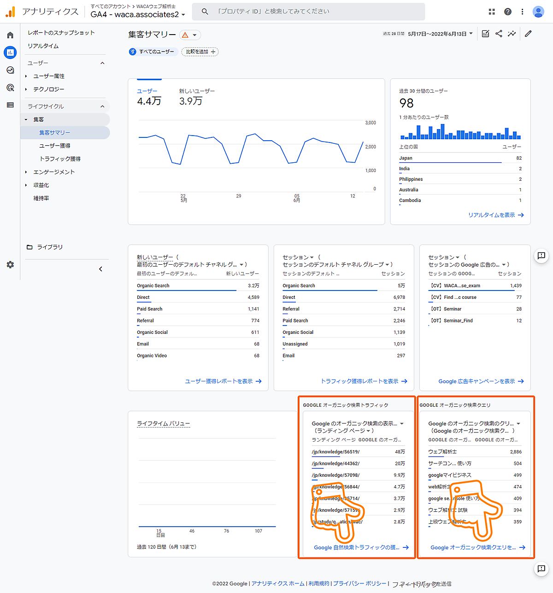The width and height of the screenshot is (553, 593).
Task: Click the 比較を追加 button
Action: click(200, 52)
